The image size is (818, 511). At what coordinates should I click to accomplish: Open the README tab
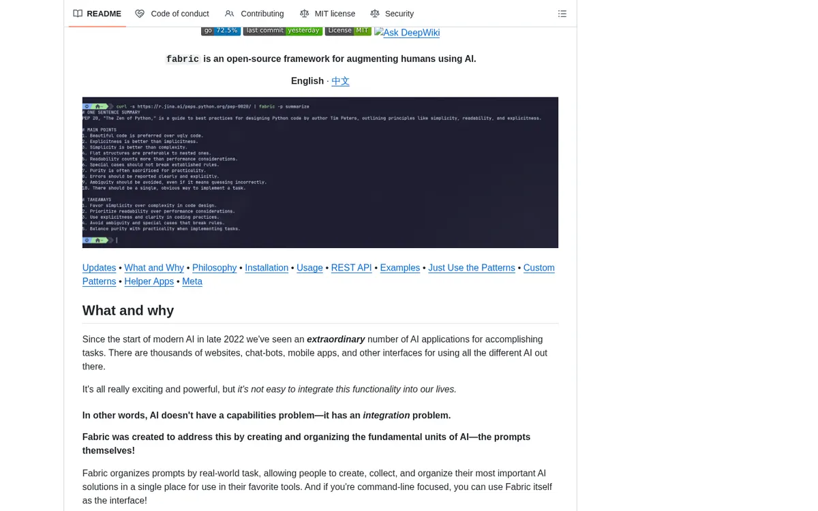97,14
